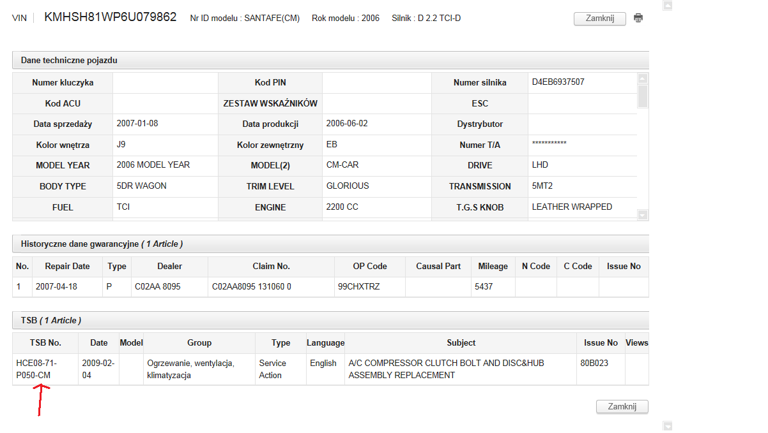Click the printer icon next to Zamknij
The width and height of the screenshot is (768, 433).
tap(638, 18)
